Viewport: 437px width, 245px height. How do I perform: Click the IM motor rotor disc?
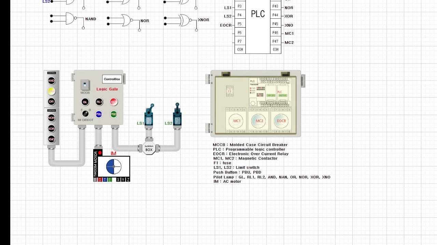[114, 167]
